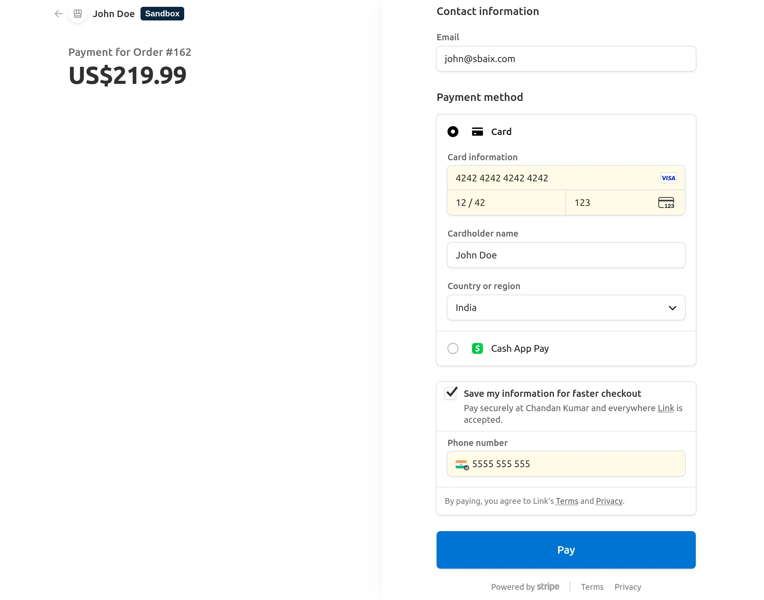Click the green Cash App icon

(x=477, y=348)
